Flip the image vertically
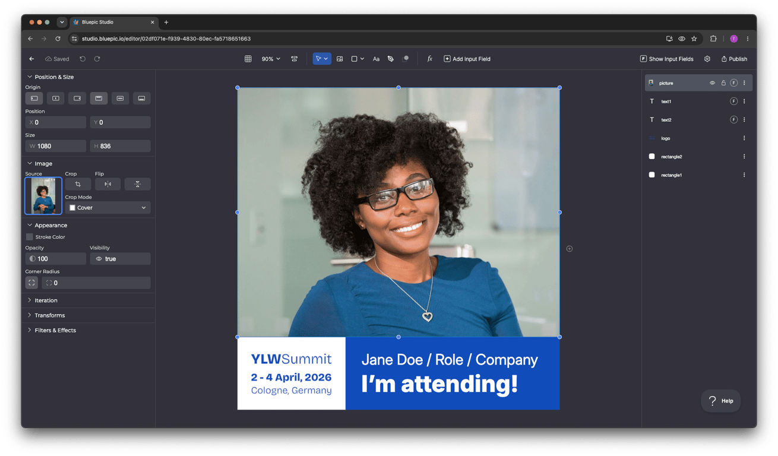The height and width of the screenshot is (456, 778). coord(137,184)
